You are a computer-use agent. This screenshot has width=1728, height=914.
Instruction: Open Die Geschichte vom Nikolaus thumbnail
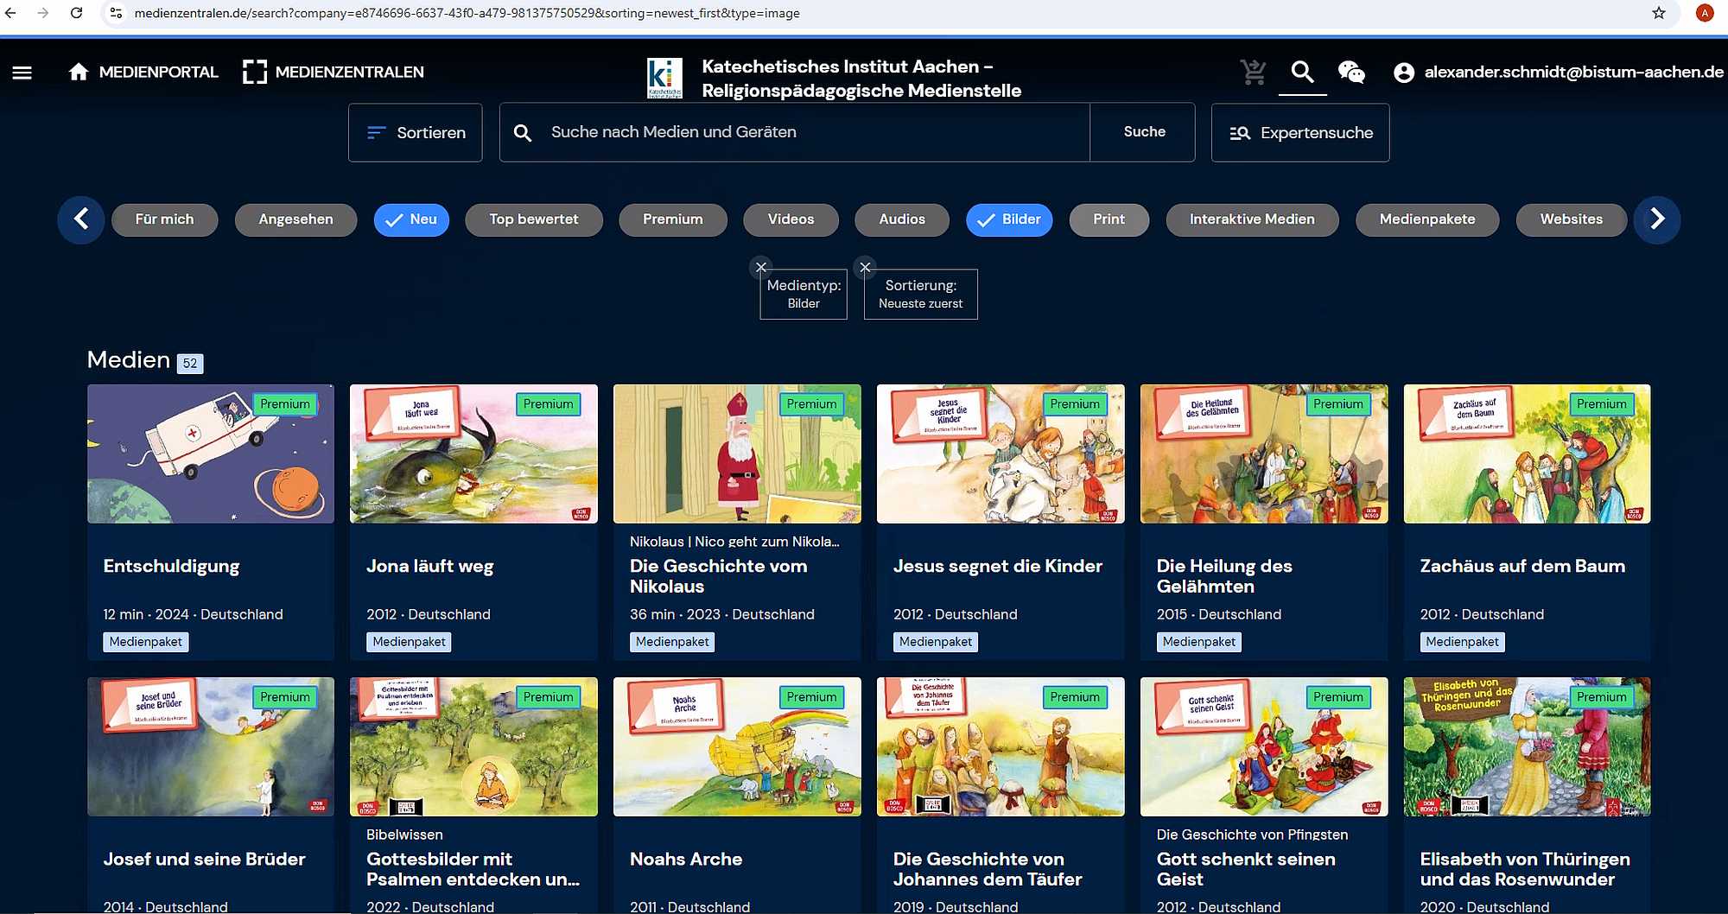coord(737,454)
